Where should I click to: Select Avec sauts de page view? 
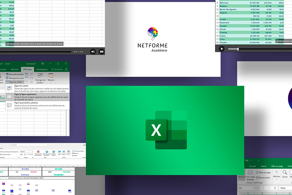[x=250, y=175]
